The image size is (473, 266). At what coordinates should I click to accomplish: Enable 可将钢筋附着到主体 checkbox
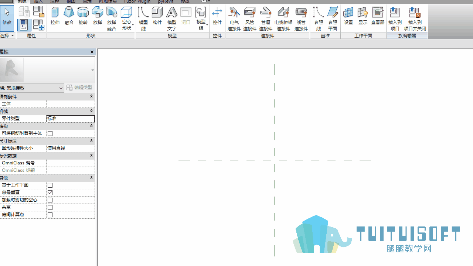(50, 133)
